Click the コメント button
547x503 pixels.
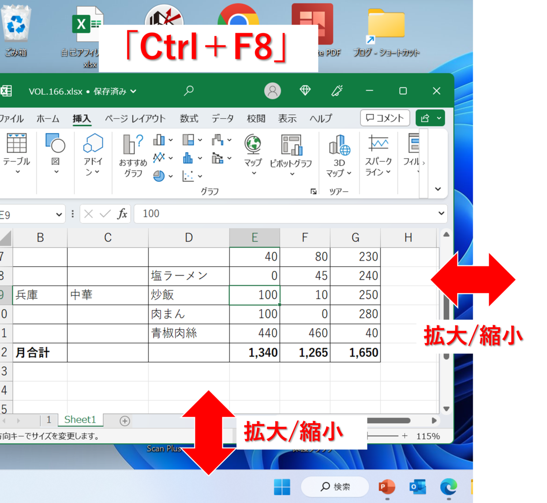385,118
